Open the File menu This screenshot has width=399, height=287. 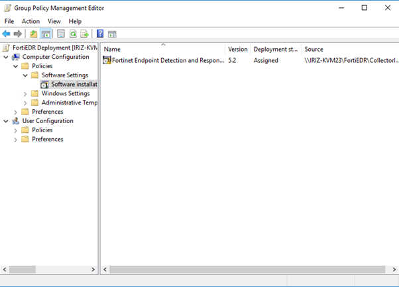(9, 21)
